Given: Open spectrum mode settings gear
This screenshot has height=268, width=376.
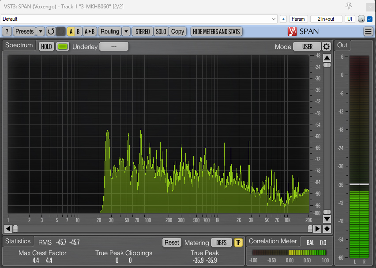Looking at the screenshot, I should [326, 47].
